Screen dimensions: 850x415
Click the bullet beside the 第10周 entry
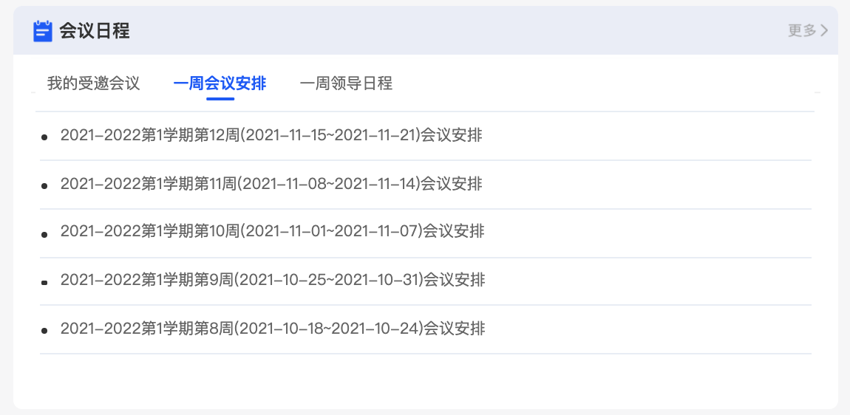[x=44, y=234]
